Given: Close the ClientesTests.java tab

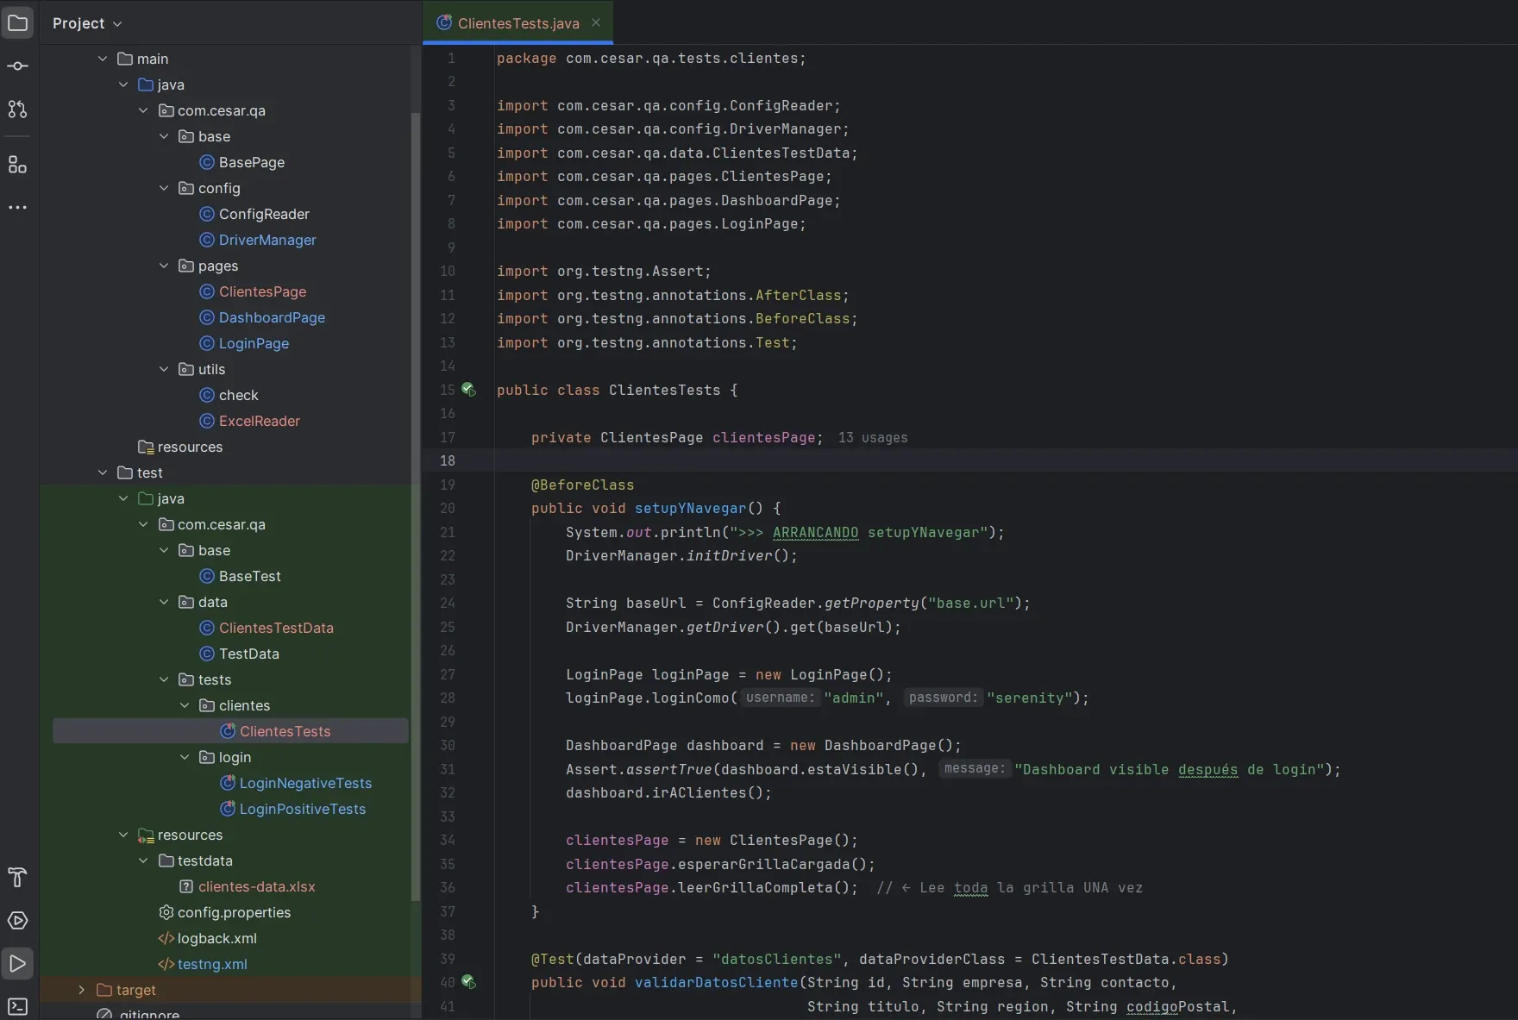Looking at the screenshot, I should [x=595, y=22].
